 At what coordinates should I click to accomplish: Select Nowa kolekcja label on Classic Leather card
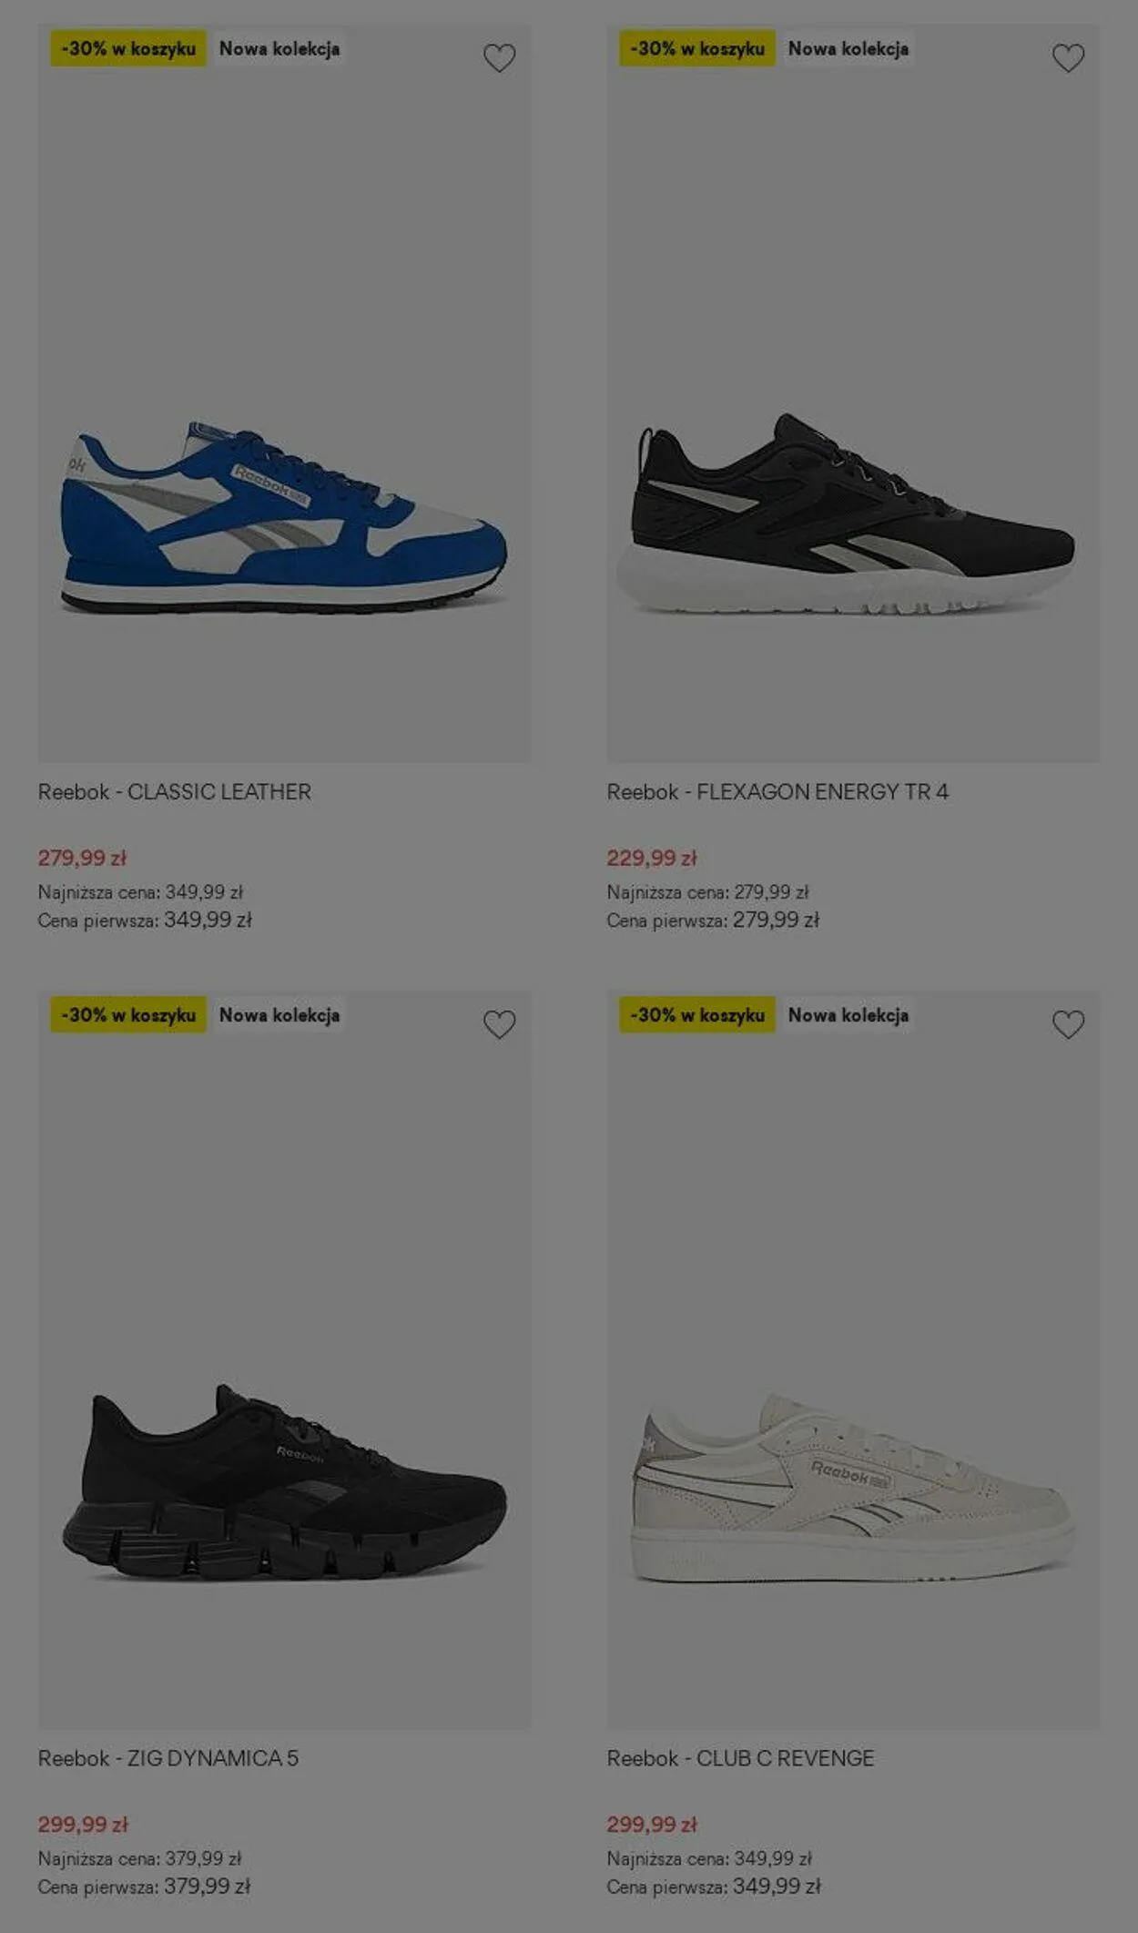pos(279,48)
